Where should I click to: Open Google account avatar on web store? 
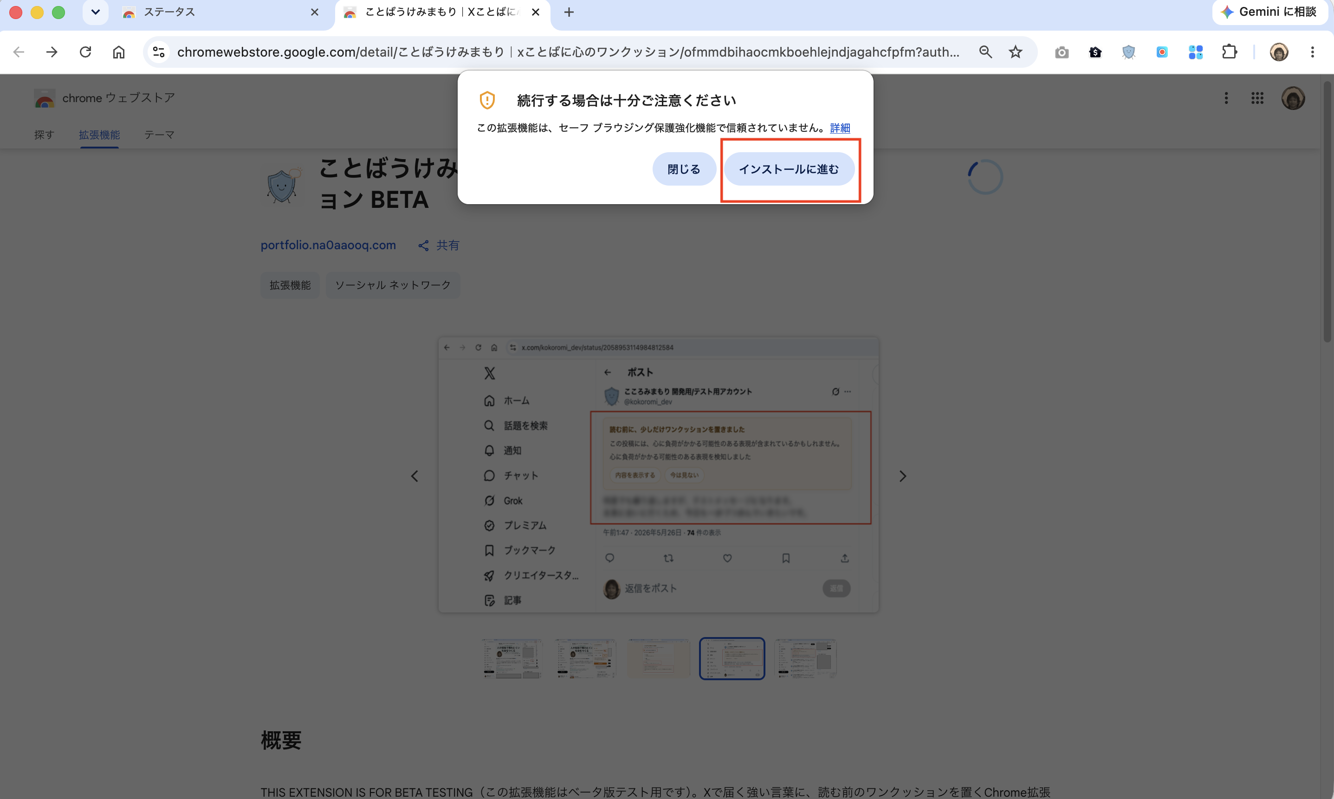click(1293, 98)
